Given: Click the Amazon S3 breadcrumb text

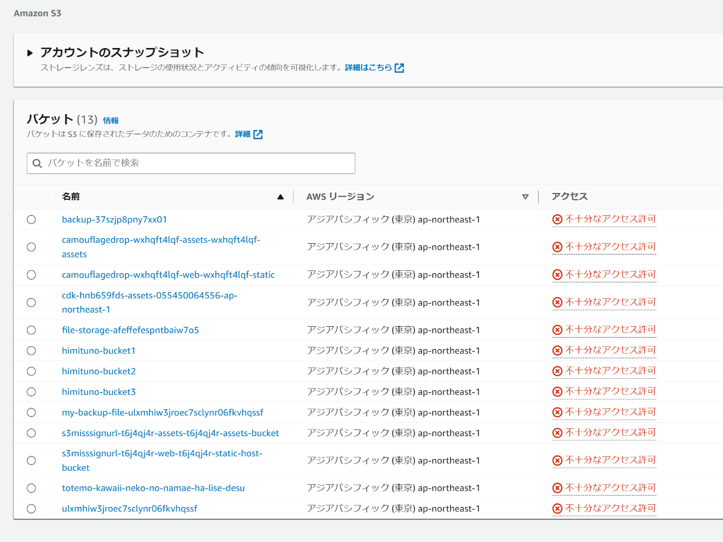Looking at the screenshot, I should click(x=37, y=13).
